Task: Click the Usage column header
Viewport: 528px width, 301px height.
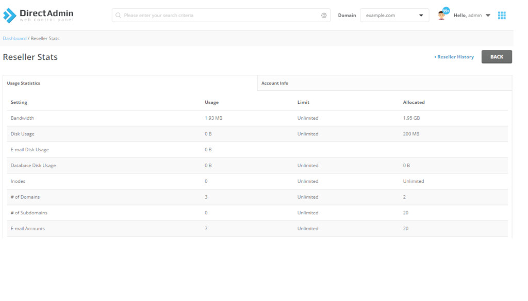Action: [x=211, y=102]
